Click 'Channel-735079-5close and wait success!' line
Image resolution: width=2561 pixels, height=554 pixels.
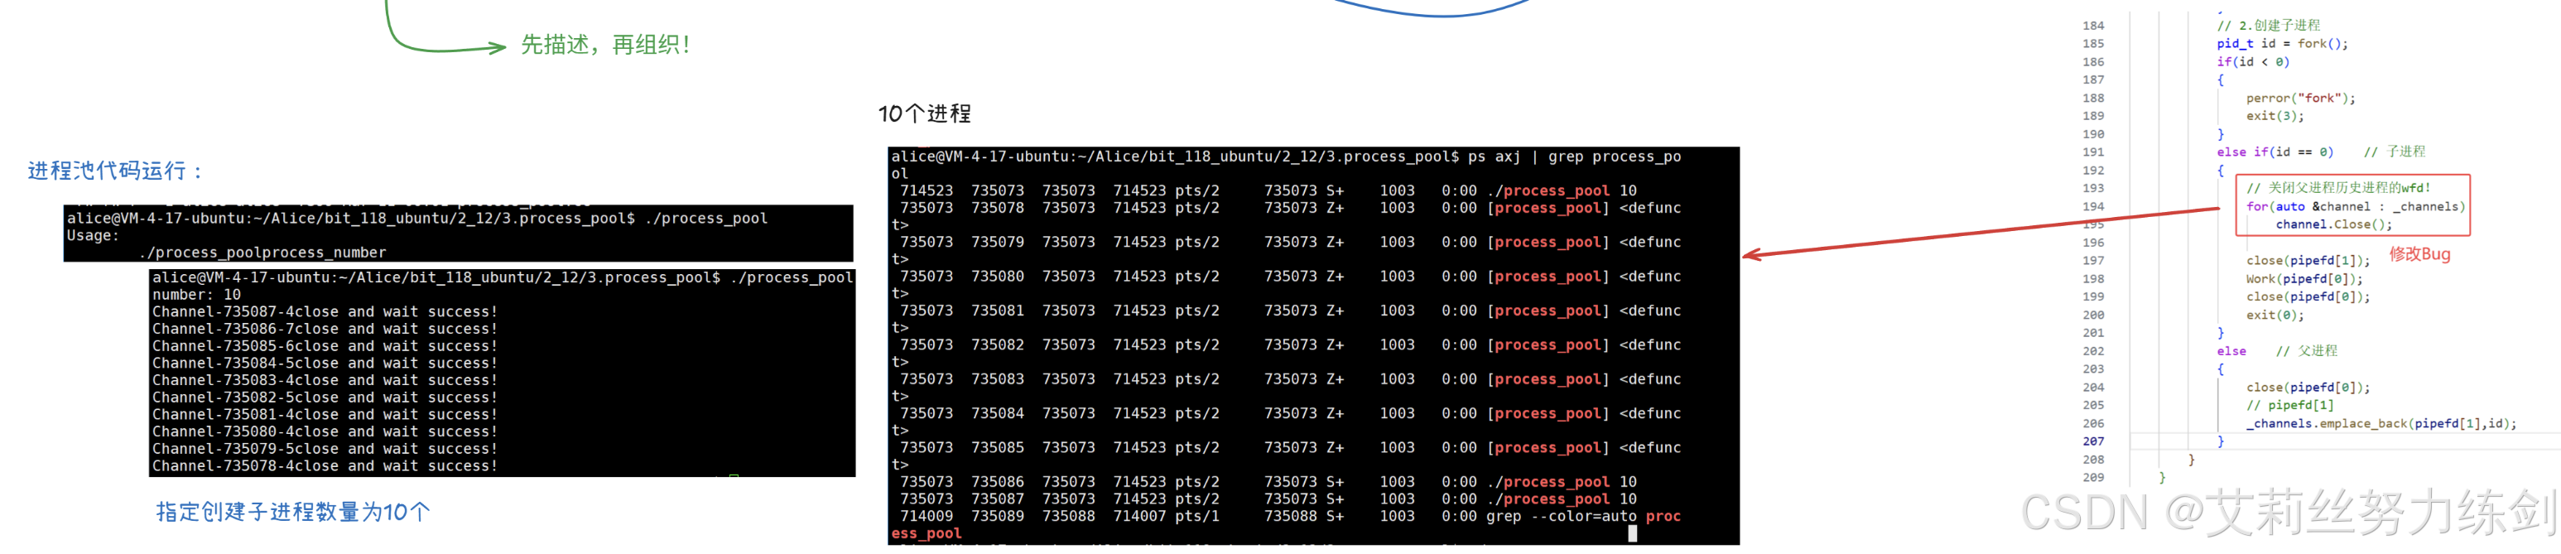[x=325, y=449]
